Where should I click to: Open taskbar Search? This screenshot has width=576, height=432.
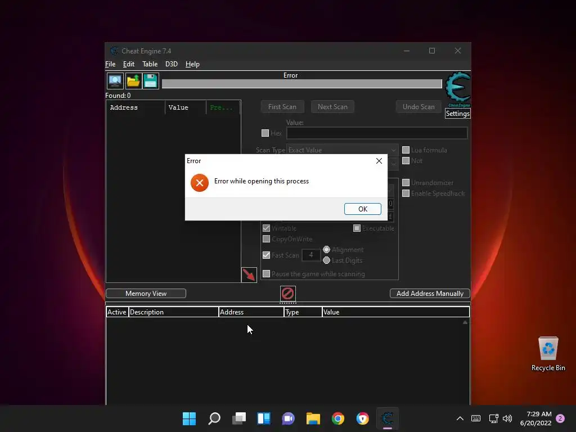[x=214, y=418]
